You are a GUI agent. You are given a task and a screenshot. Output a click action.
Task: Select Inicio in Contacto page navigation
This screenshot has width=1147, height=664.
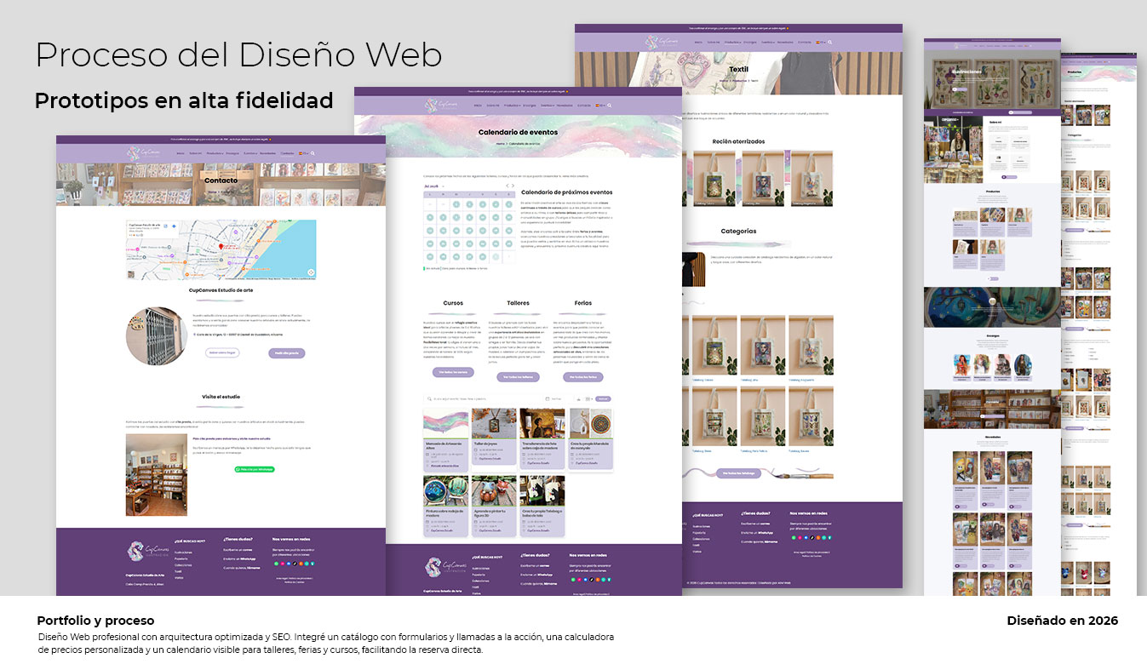pos(181,153)
